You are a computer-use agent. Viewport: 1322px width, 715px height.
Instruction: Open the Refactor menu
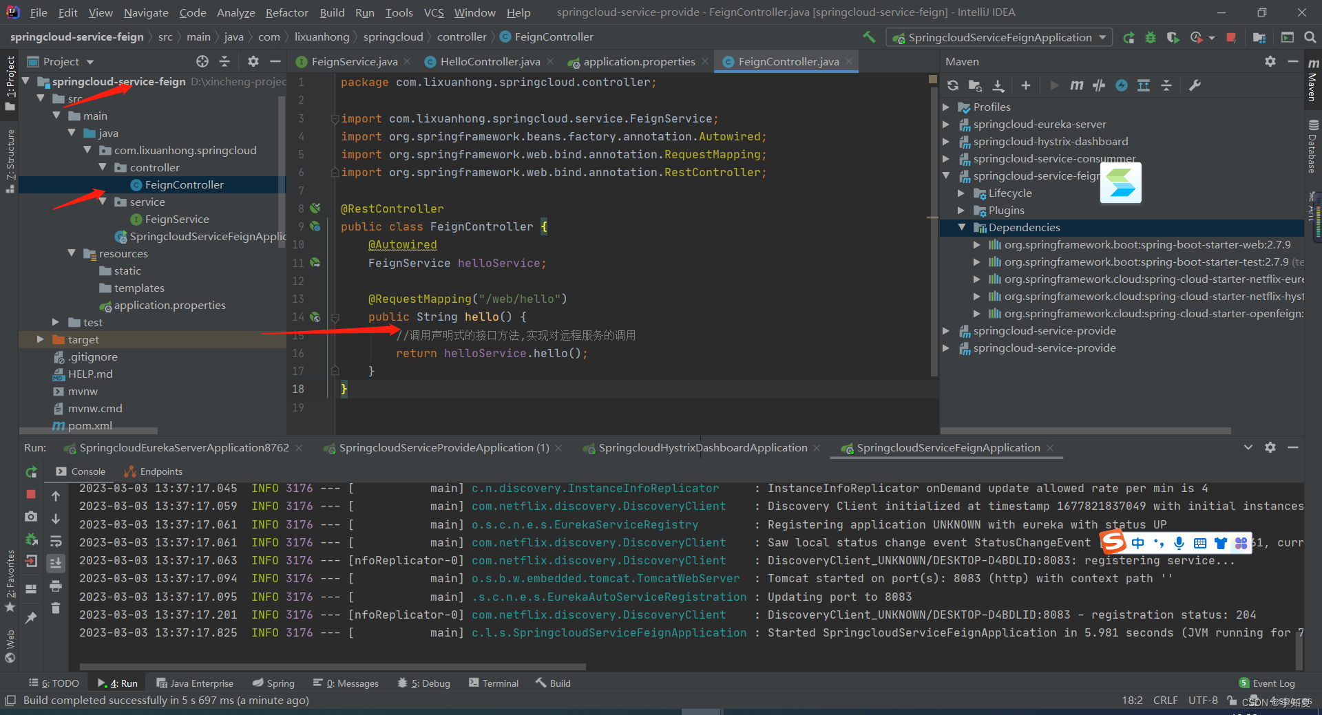point(286,12)
